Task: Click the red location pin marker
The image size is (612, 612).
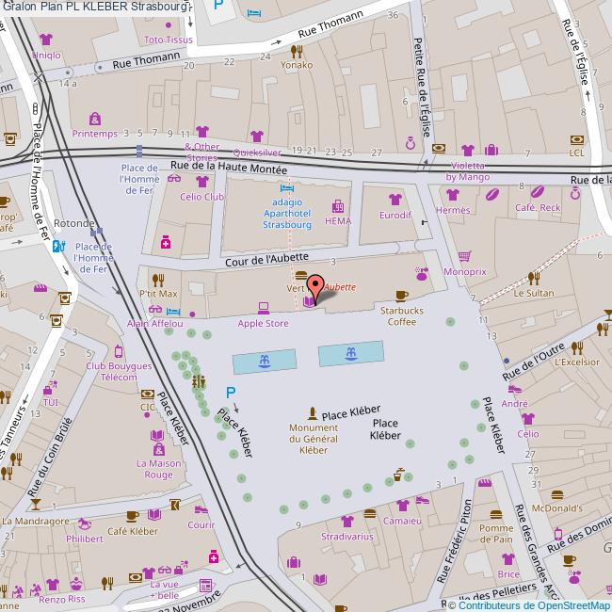Action: click(315, 286)
